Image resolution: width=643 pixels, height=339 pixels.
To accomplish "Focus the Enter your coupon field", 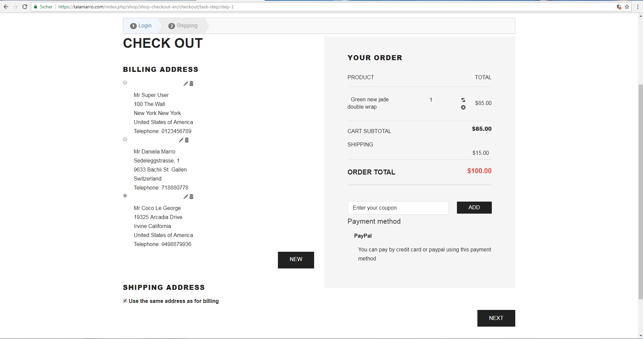I will [398, 208].
